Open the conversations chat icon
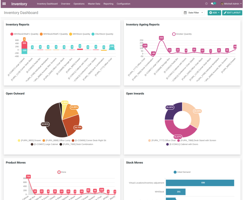Screen dimensions: 243x200 212,4
